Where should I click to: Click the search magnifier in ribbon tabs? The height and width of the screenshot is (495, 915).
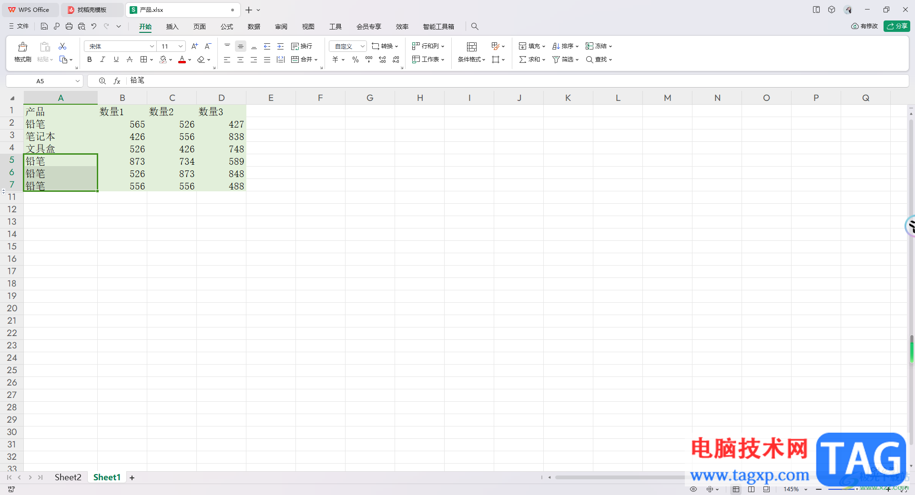pos(475,27)
